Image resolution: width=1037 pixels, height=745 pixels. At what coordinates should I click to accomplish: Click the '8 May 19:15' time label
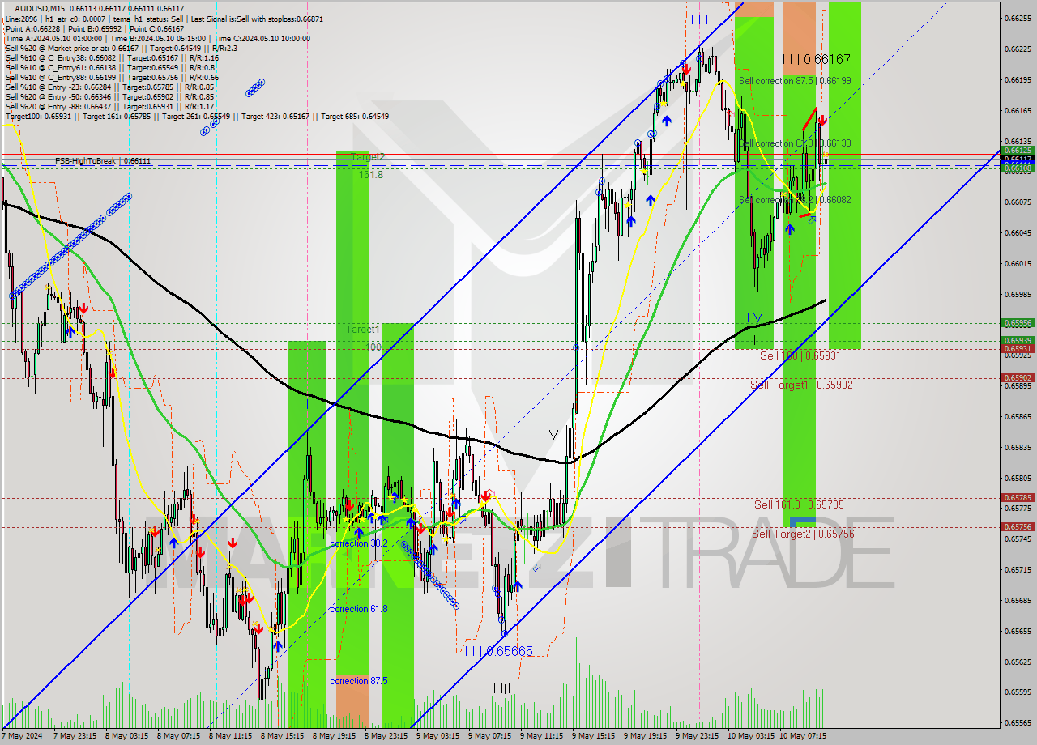coord(334,736)
